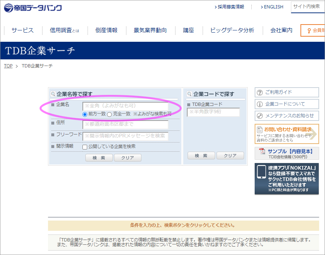Click the PDF icon next to サンプル【内容見本】
The width and height of the screenshot is (325, 255).
(262, 151)
